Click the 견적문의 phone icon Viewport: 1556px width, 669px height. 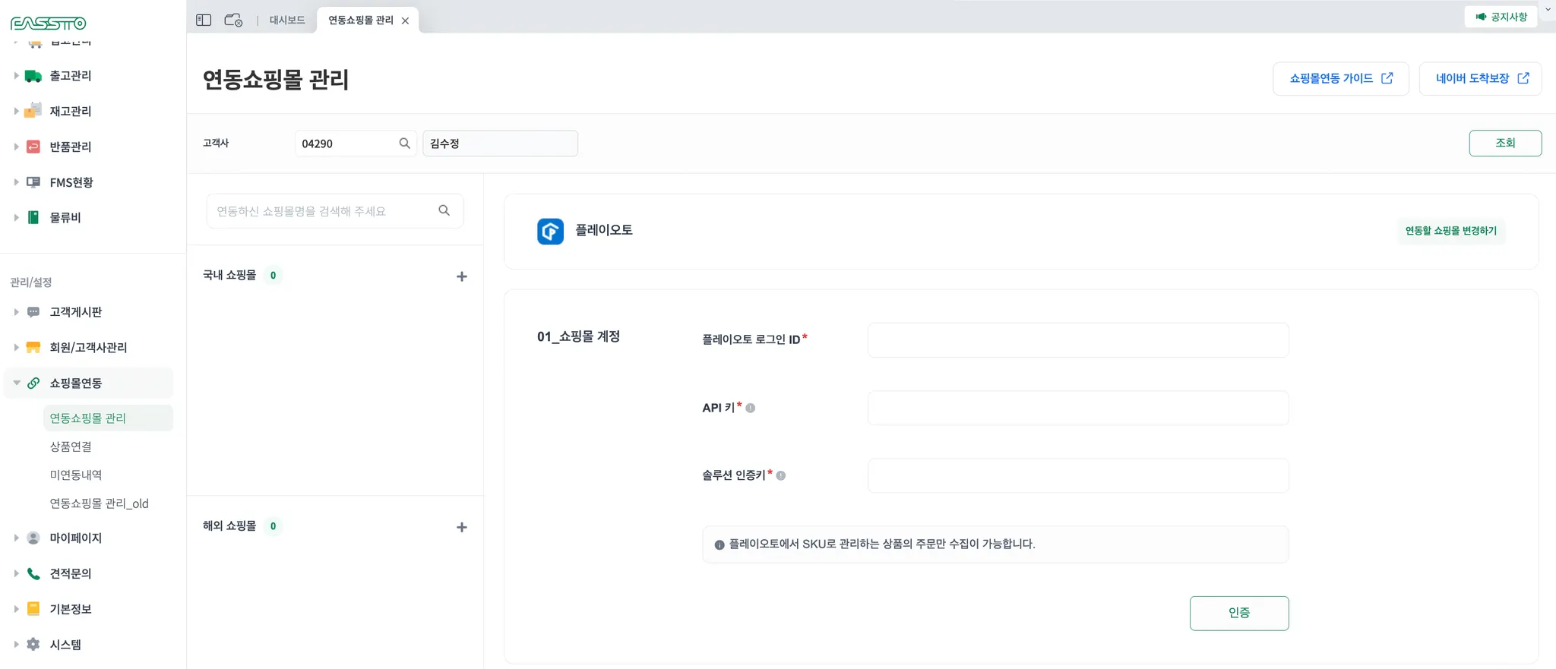(x=33, y=573)
